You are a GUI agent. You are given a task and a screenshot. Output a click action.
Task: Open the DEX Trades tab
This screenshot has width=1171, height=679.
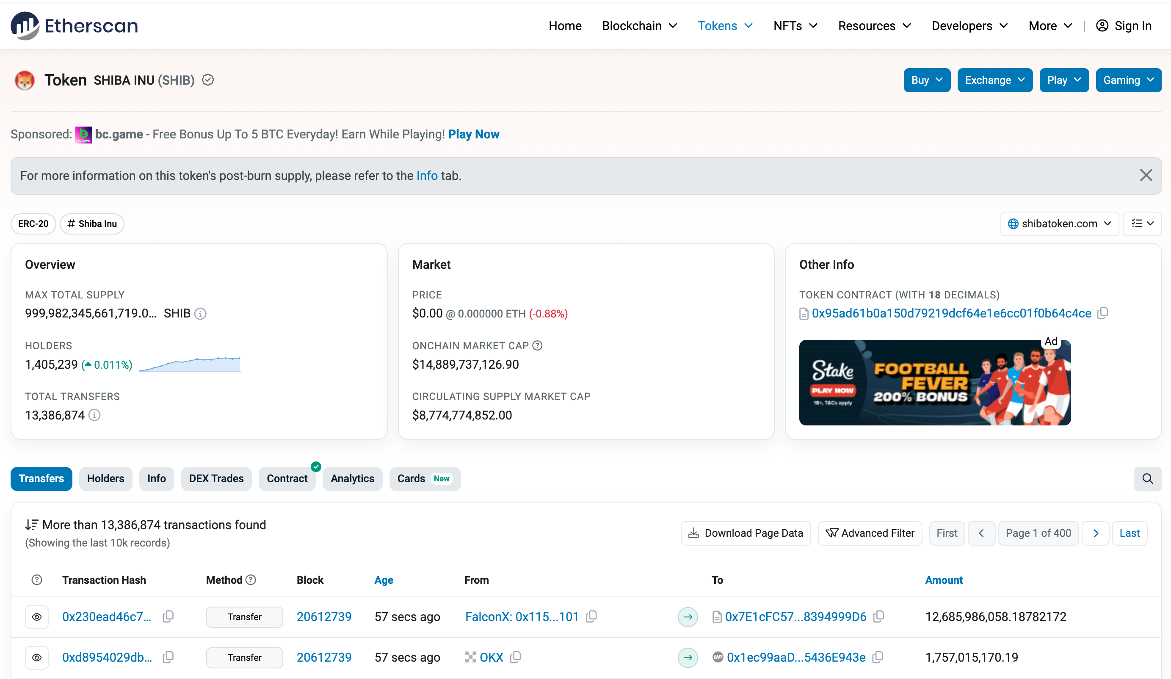216,479
